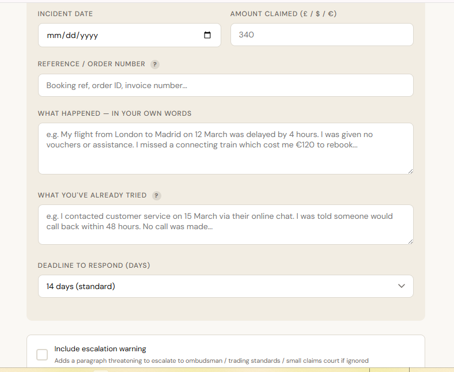Grab resize handle of Already Tried textarea
454x372 pixels.
[410, 241]
